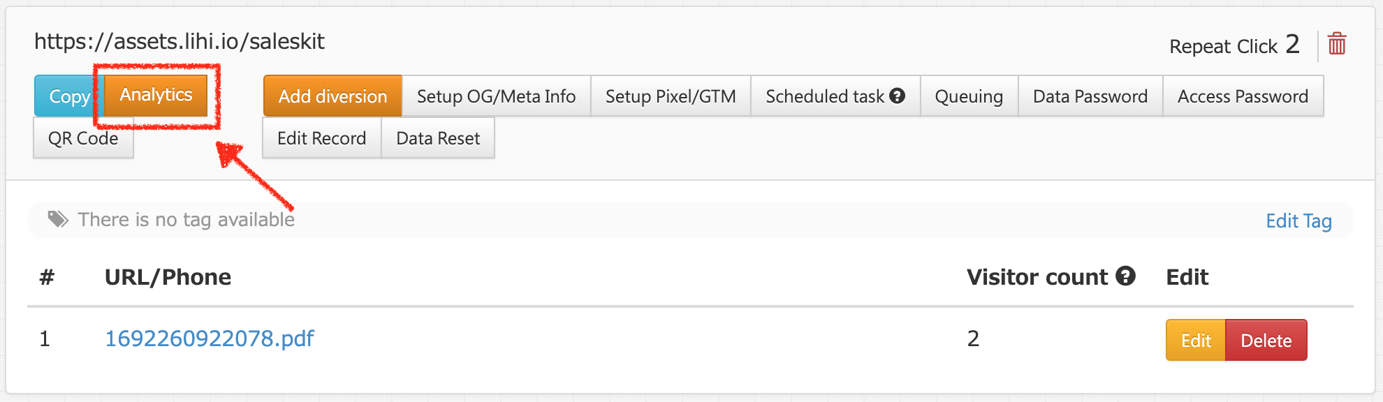
Task: Click the Visitor count help icon
Action: (1125, 276)
